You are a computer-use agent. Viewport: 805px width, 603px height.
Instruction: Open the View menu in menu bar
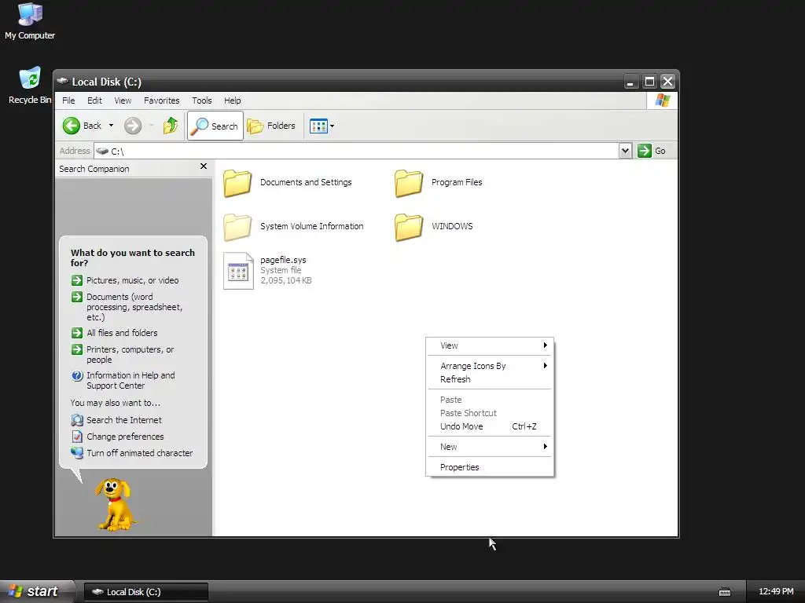click(123, 100)
